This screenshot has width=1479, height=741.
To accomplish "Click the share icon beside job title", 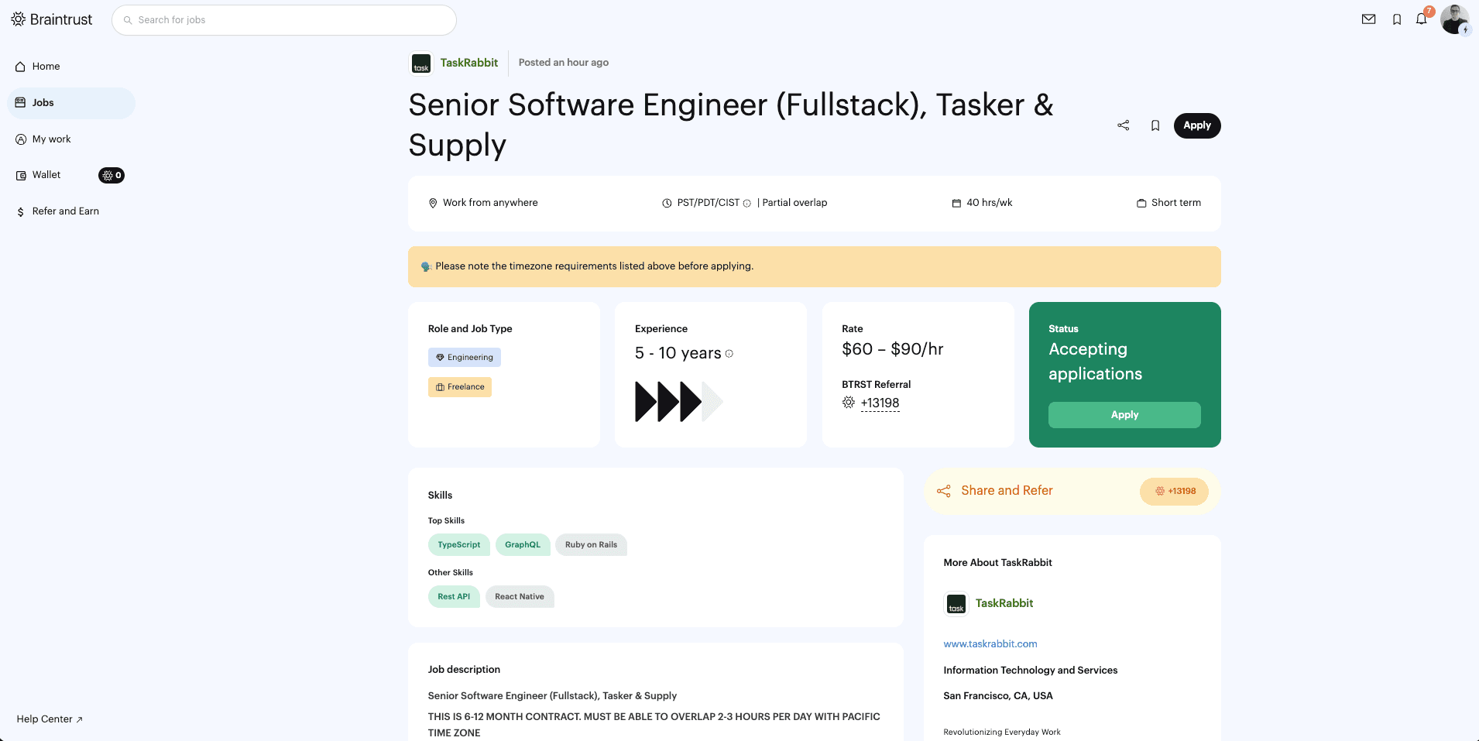I will coord(1123,125).
